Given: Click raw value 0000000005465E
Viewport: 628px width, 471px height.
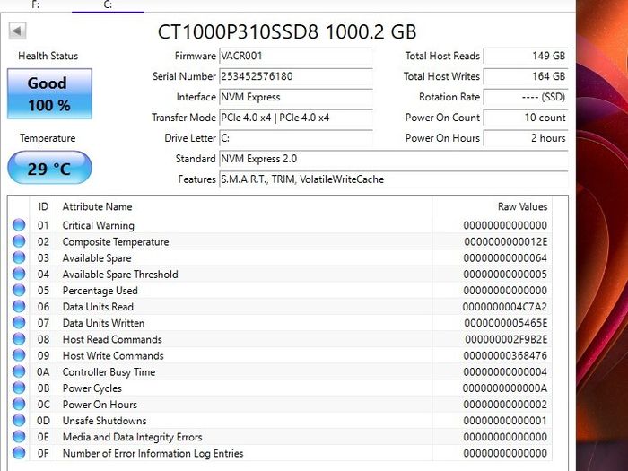Looking at the screenshot, I should 505,323.
